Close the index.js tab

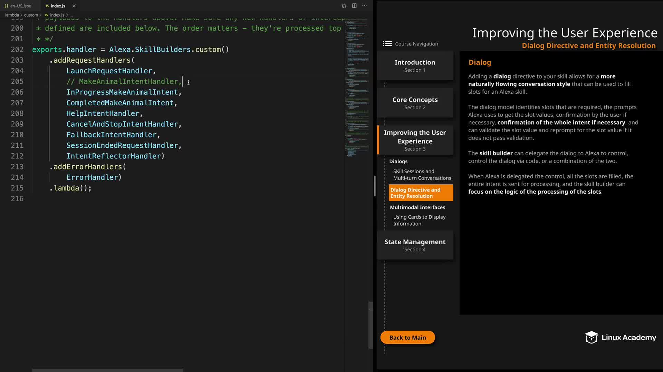click(74, 6)
